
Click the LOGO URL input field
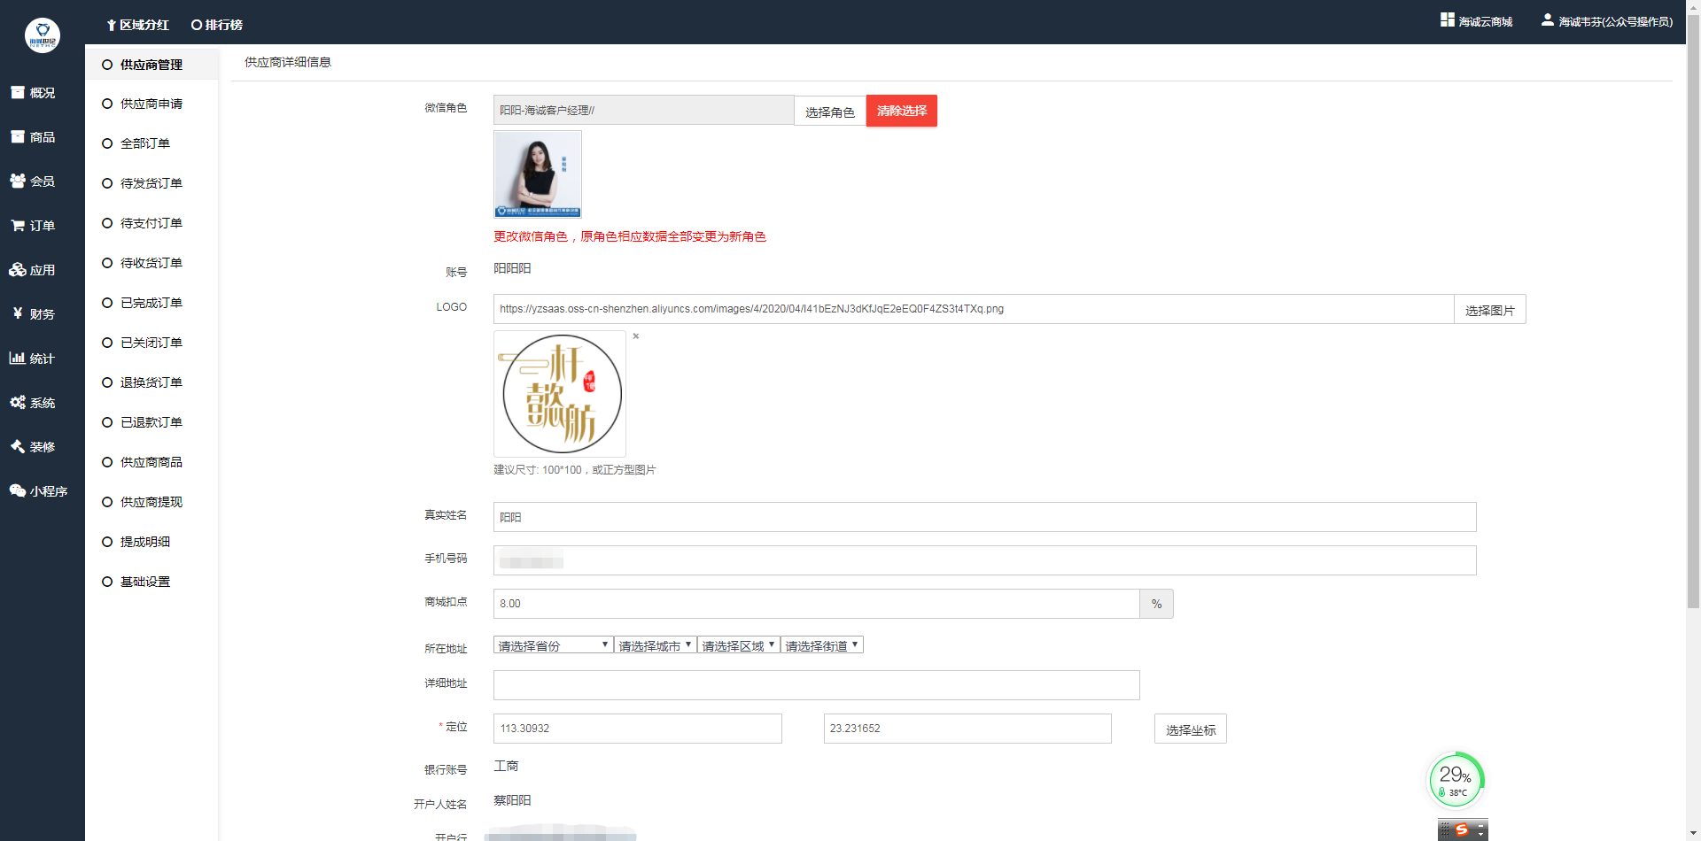coord(974,309)
